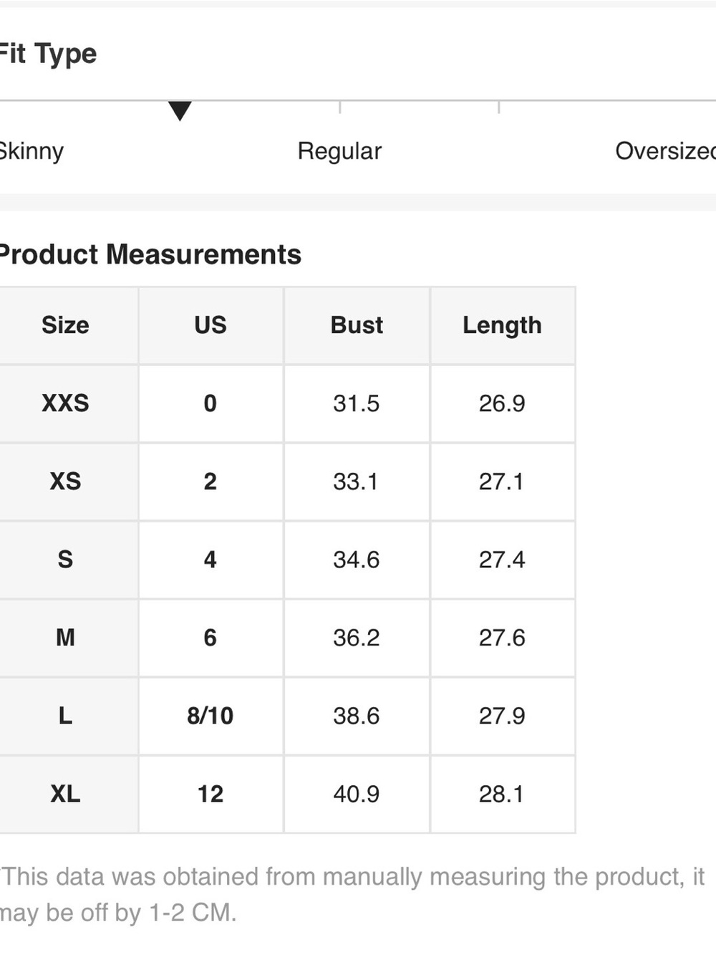This screenshot has height=955, width=716.
Task: Click the Length column header
Action: [502, 325]
